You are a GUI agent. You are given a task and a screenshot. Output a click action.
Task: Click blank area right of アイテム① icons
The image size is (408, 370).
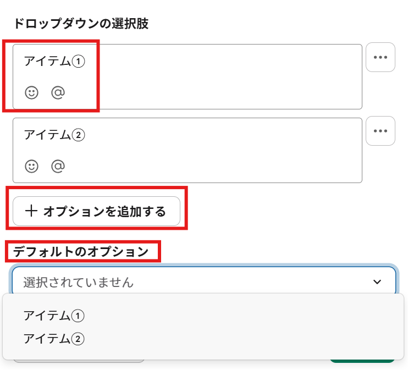coord(220,92)
